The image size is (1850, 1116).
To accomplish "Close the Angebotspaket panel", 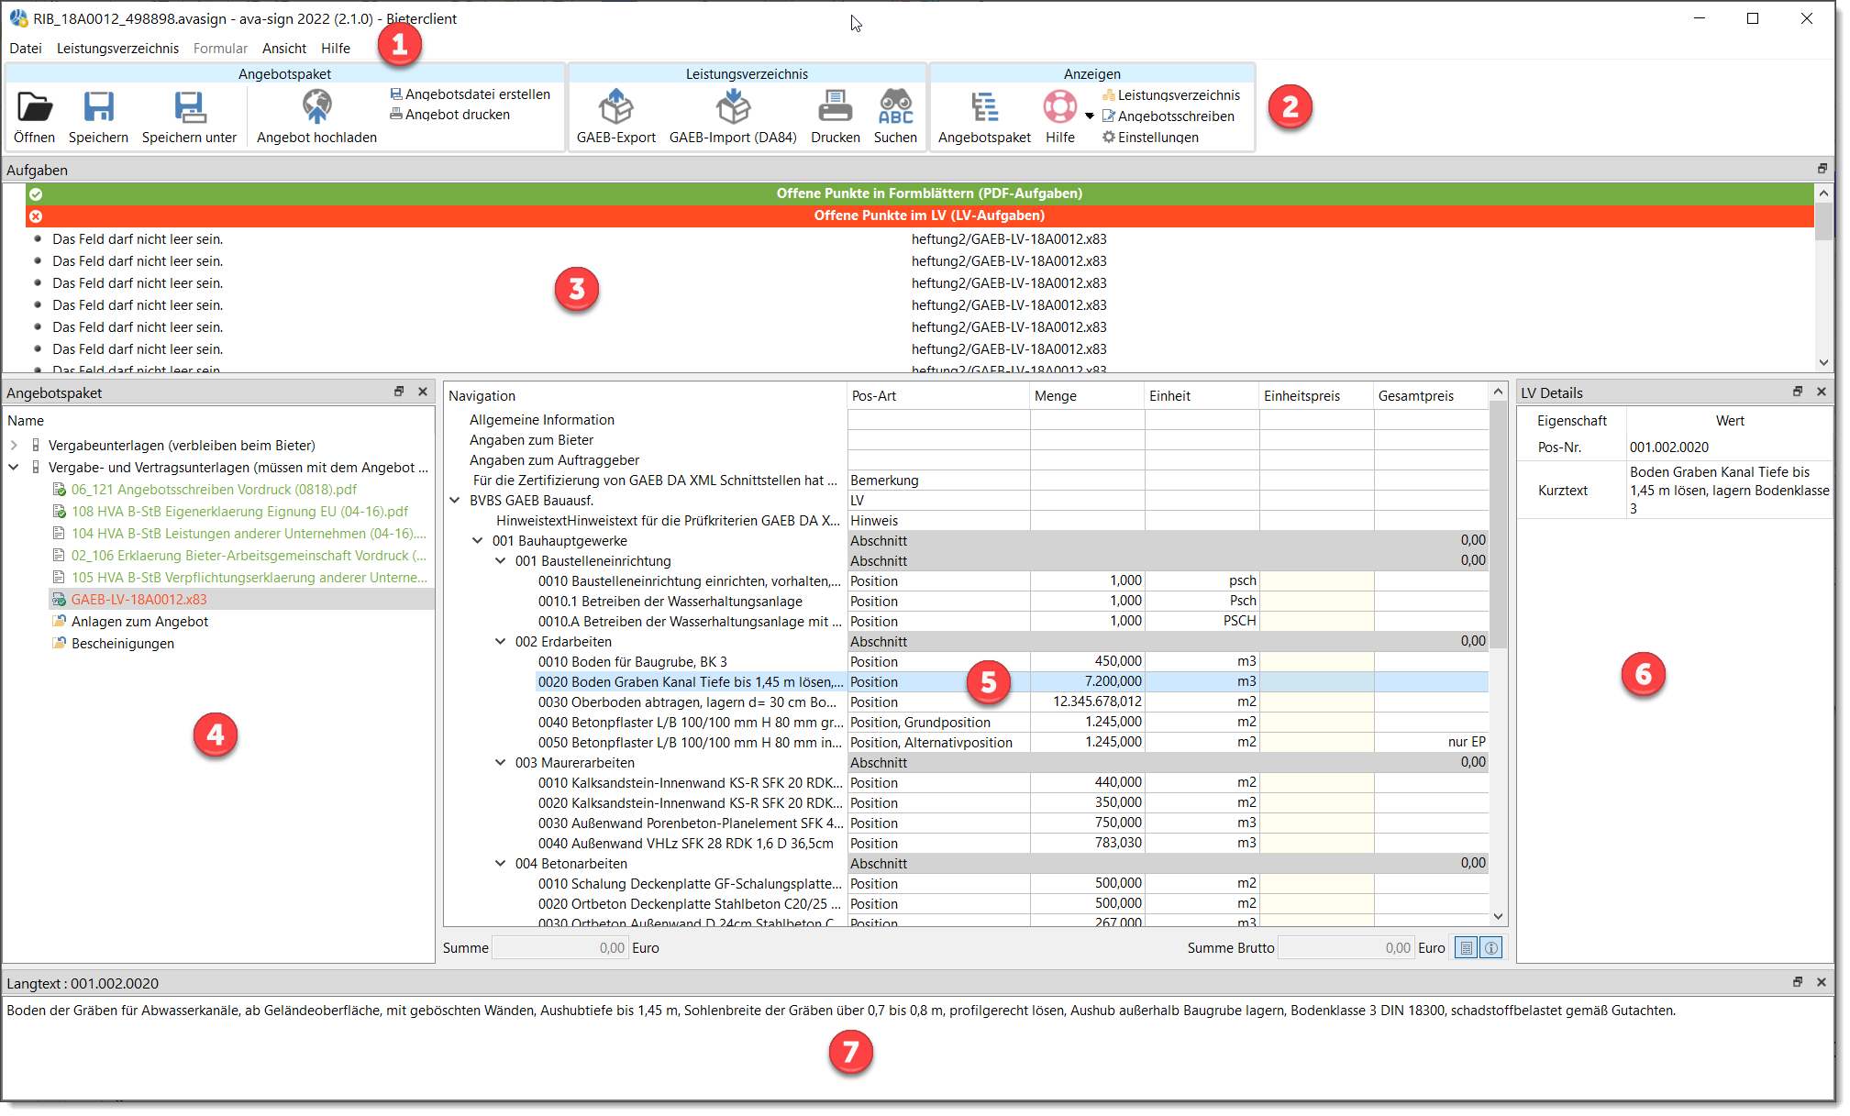I will point(423,392).
